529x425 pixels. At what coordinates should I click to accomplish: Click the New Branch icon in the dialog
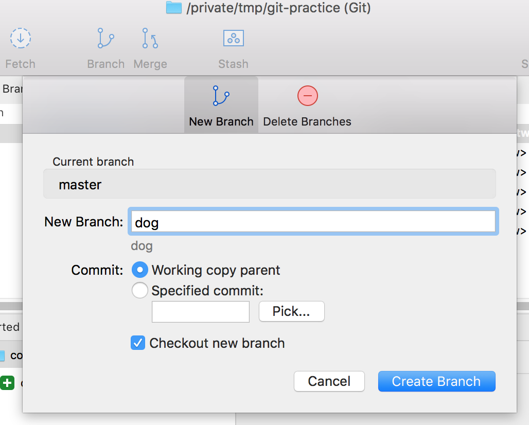221,95
